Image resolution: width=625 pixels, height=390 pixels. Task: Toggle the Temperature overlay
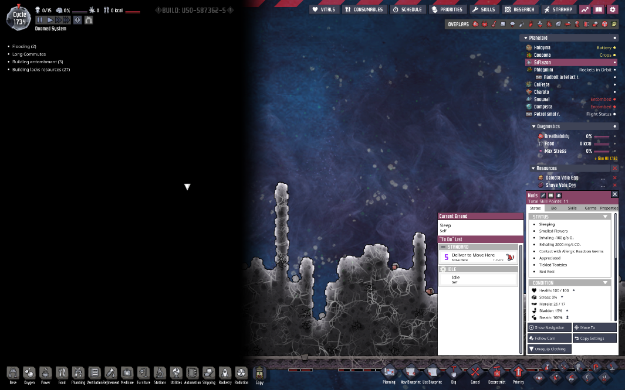[493, 24]
